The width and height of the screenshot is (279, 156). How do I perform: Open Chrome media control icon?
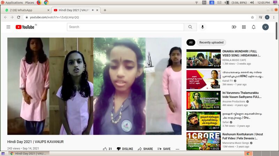coord(261,17)
